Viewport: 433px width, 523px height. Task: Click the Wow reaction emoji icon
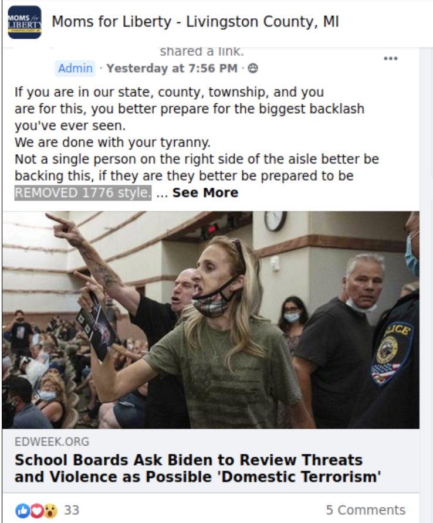click(50, 510)
